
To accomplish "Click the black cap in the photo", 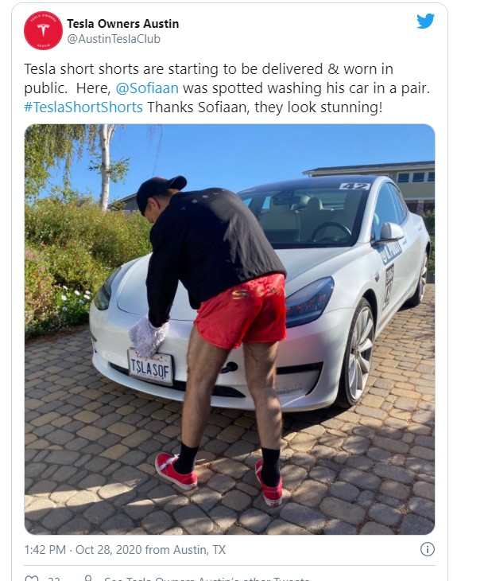I will [159, 191].
